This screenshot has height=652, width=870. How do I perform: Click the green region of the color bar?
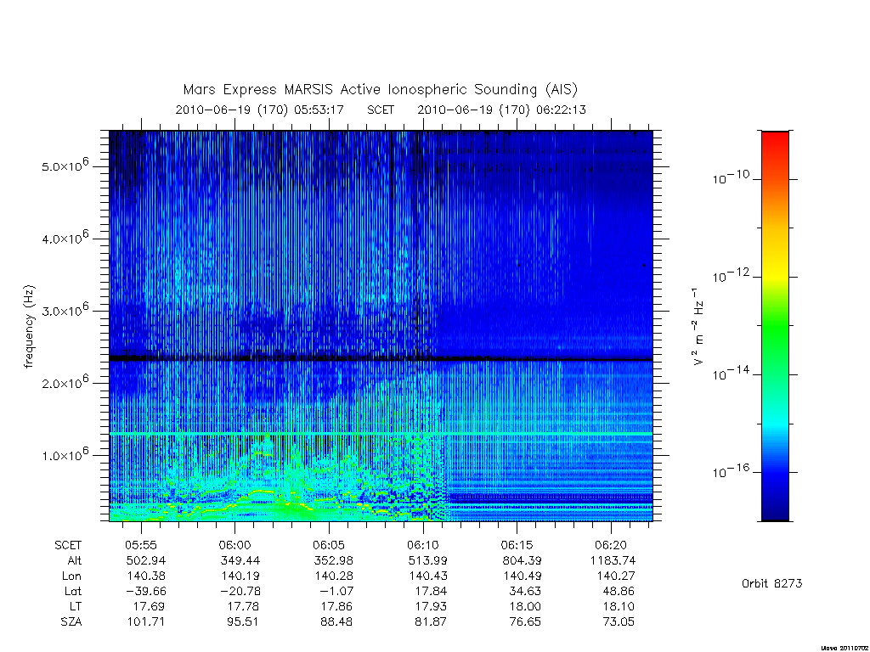[x=775, y=333]
